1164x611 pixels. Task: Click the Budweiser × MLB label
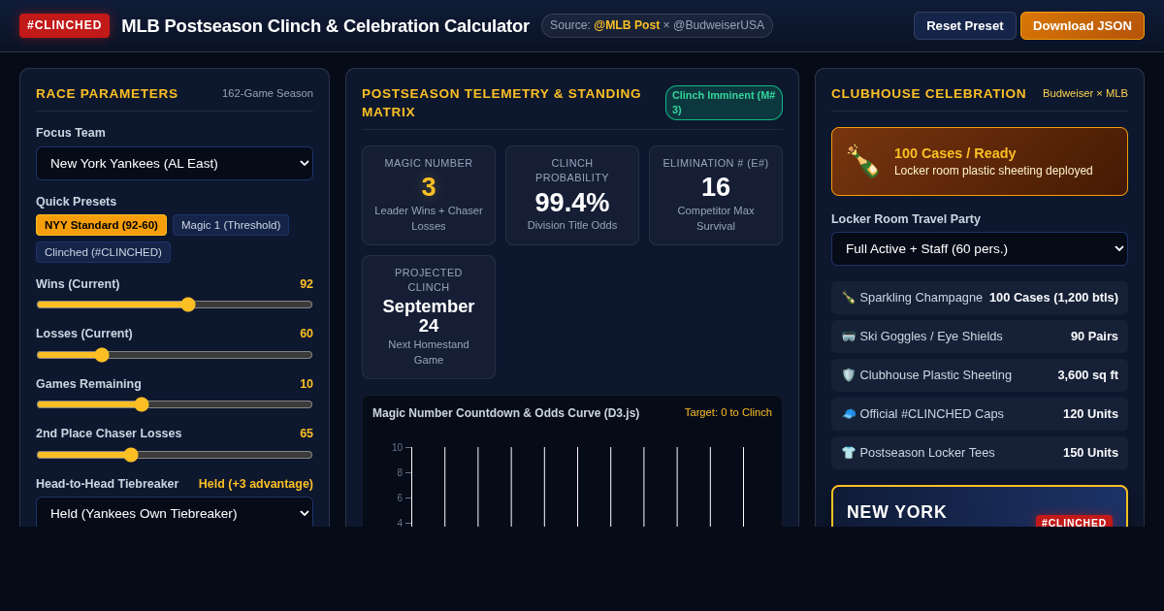coord(1085,93)
